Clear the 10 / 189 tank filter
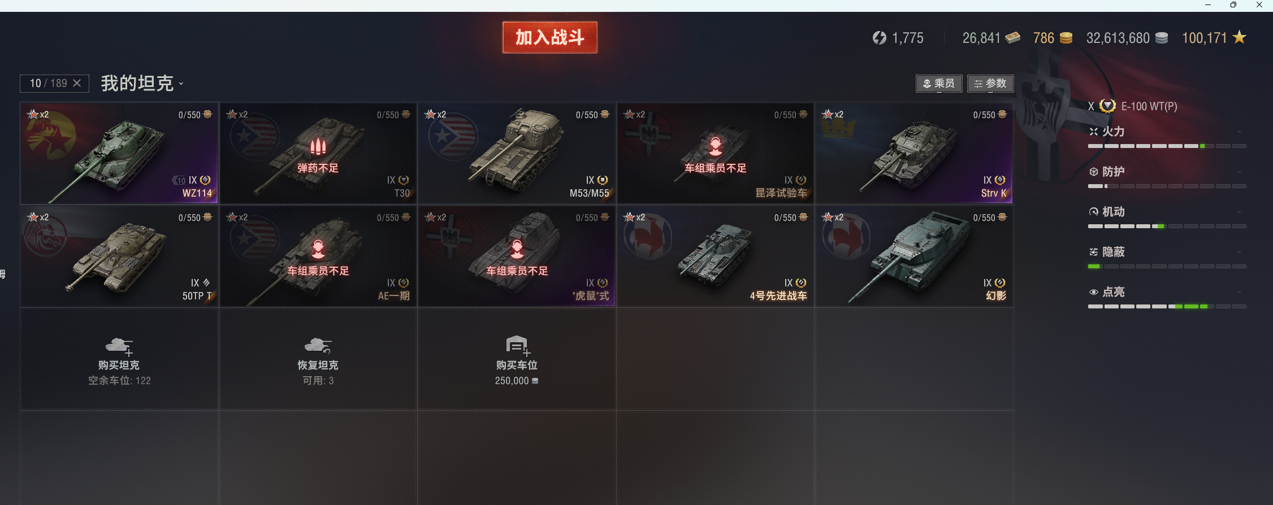This screenshot has height=505, width=1273. [x=77, y=83]
